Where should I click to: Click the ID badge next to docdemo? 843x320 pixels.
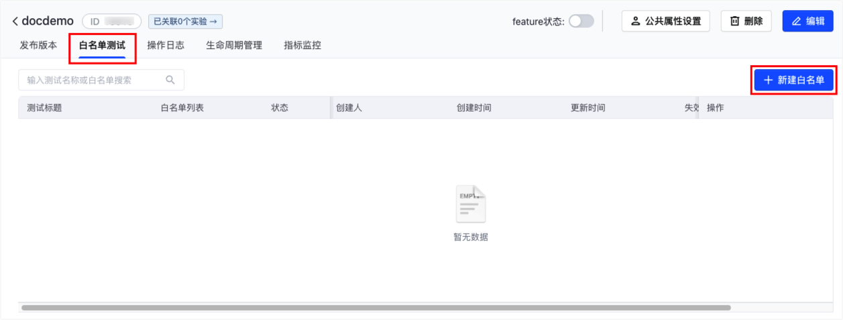(111, 21)
